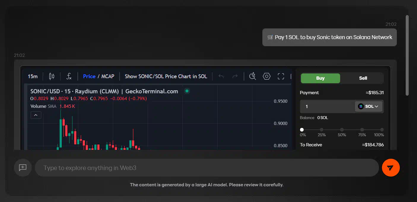Click the Balance 0 SOL text
The image size is (417, 202).
[314, 118]
